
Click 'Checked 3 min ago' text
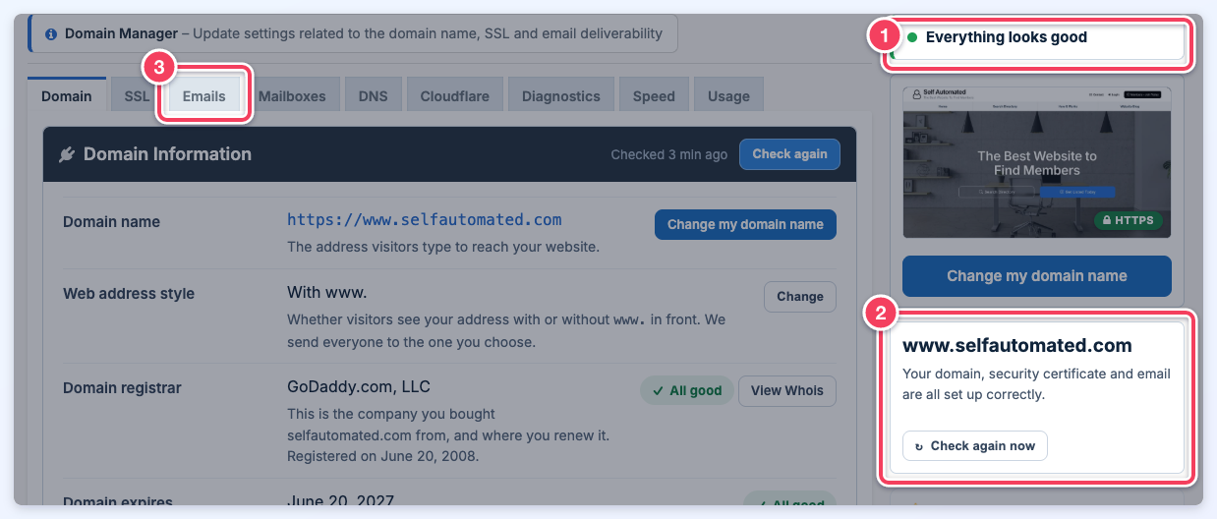669,154
